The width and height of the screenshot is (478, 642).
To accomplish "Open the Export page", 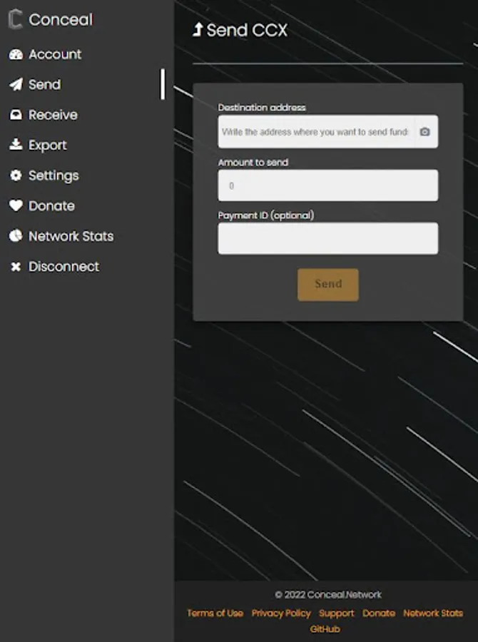I will tap(48, 146).
